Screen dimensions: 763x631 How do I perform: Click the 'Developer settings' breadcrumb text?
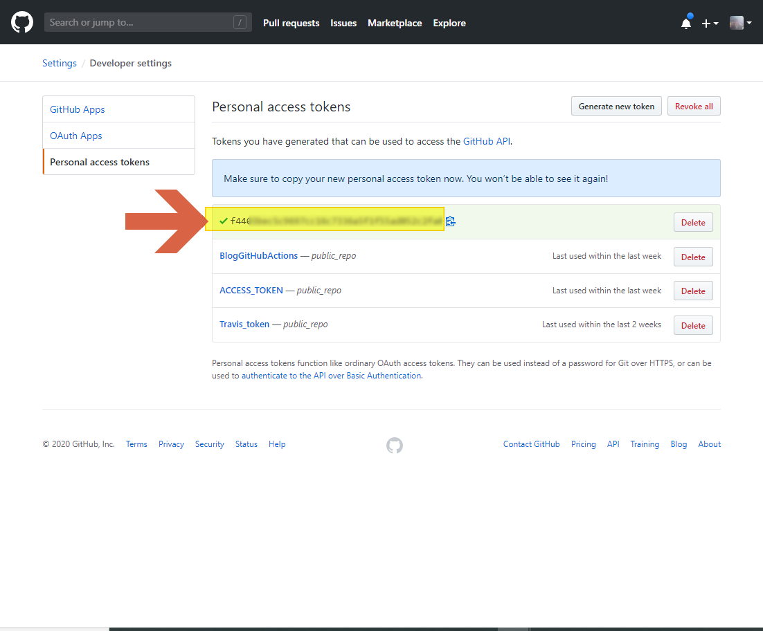[130, 63]
